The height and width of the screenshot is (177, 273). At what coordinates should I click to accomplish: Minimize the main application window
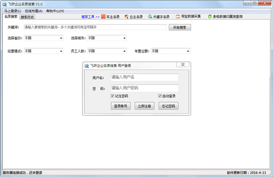coord(247,3)
